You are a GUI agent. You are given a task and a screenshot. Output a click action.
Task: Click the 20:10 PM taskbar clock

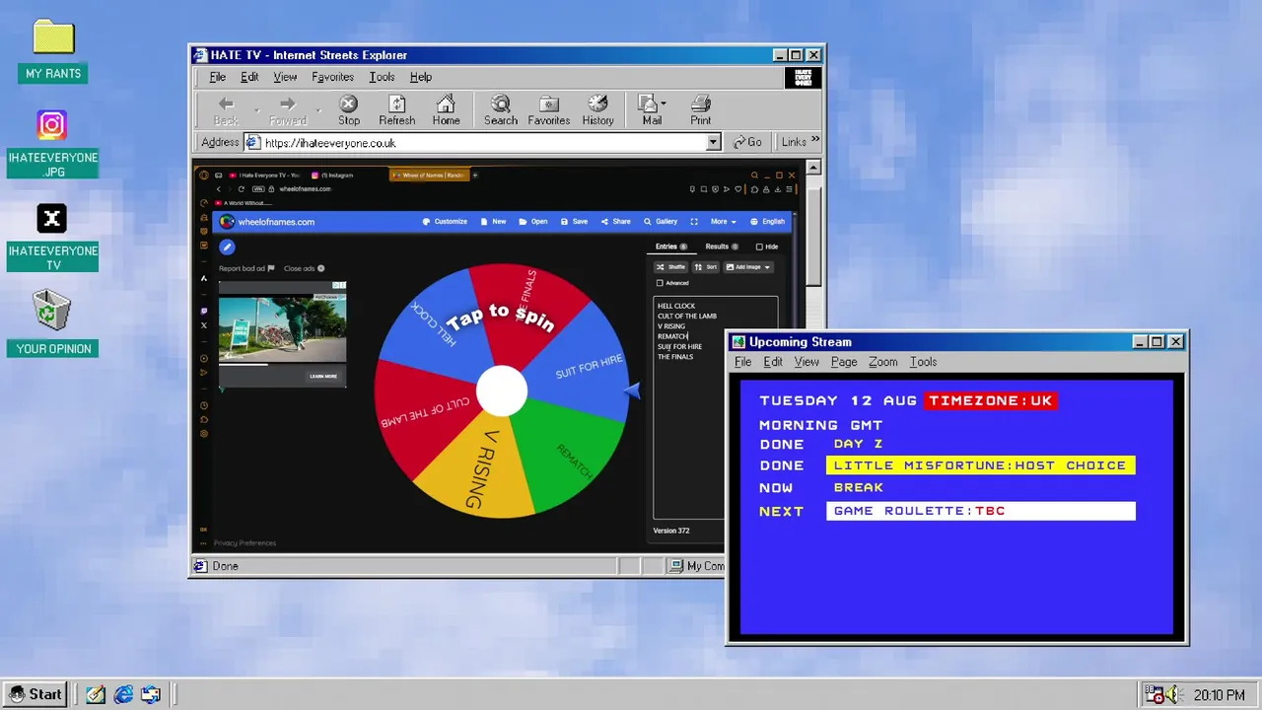pyautogui.click(x=1219, y=695)
